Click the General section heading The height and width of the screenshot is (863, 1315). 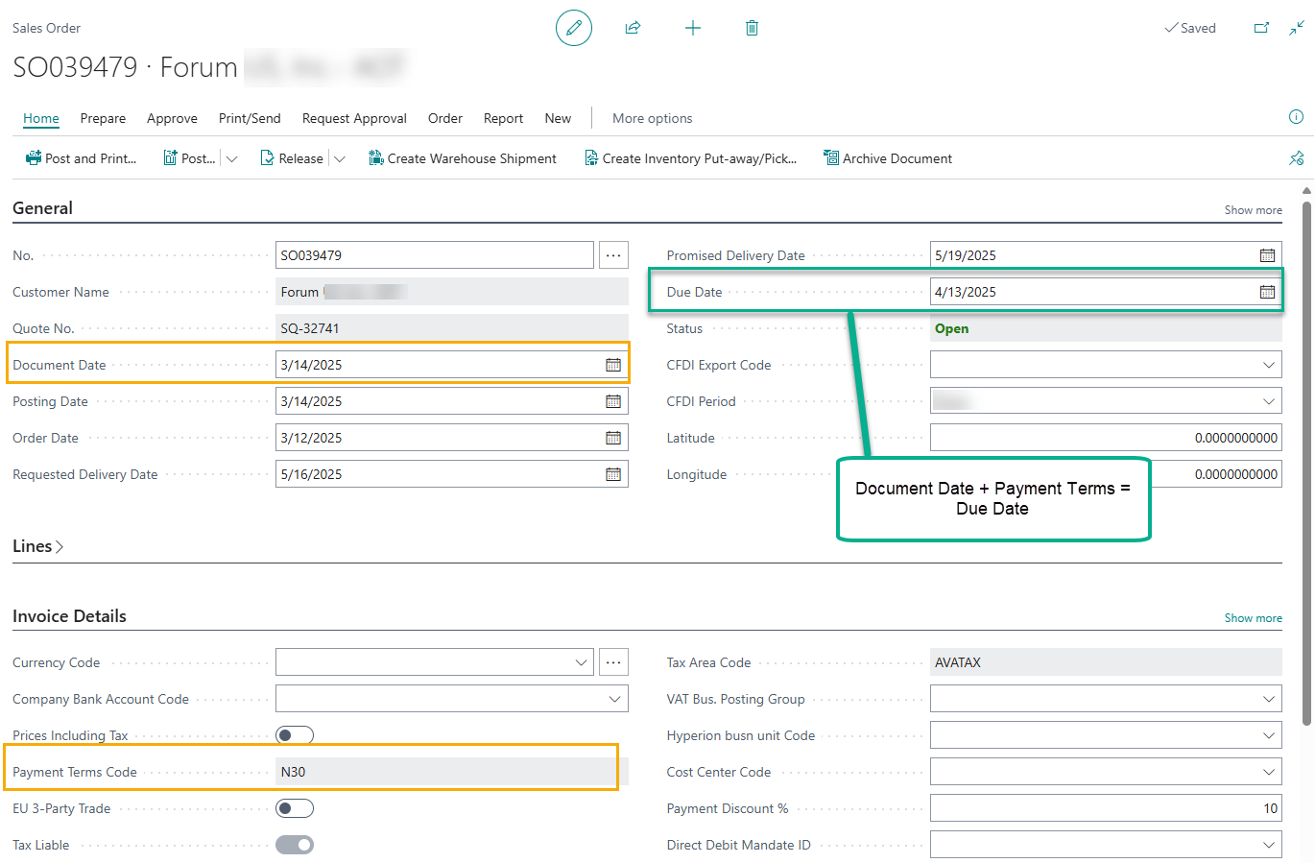[x=42, y=208]
